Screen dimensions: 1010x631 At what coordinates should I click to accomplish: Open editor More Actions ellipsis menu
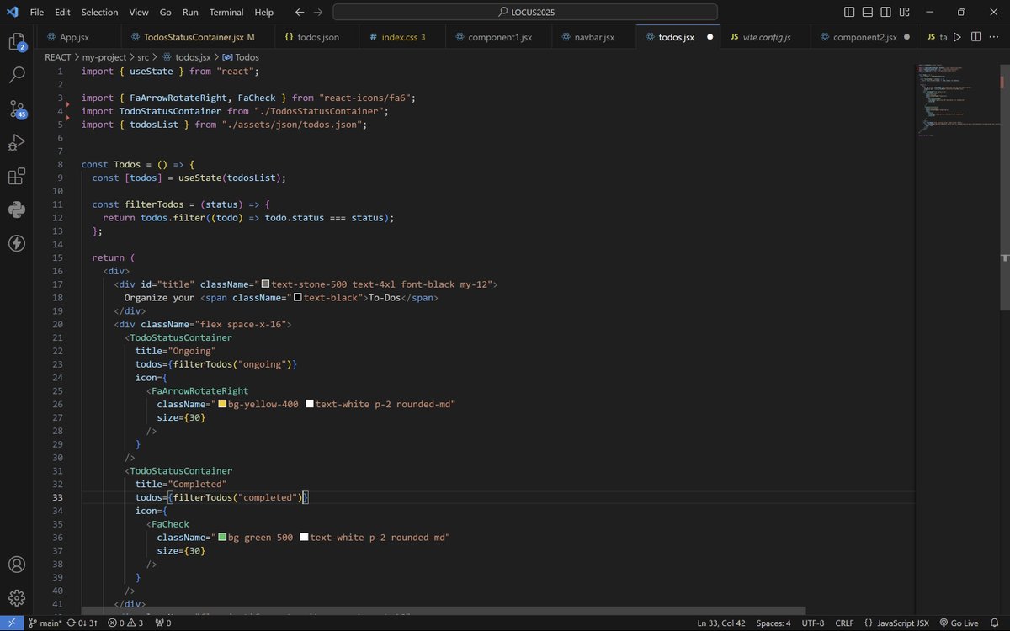[x=994, y=37]
